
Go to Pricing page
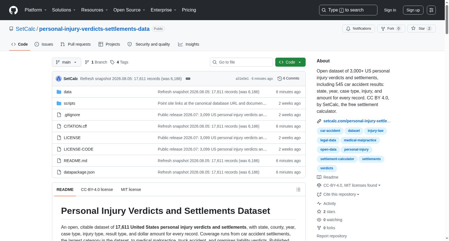point(189,10)
